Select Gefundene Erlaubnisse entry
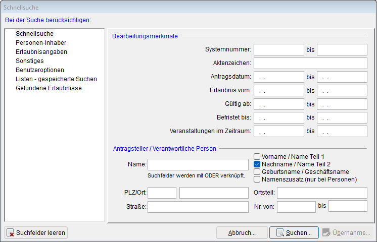The height and width of the screenshot is (242, 377). (x=49, y=88)
